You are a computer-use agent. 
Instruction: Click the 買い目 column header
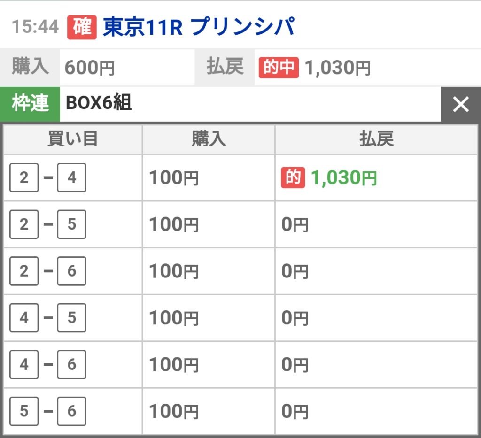coord(73,139)
